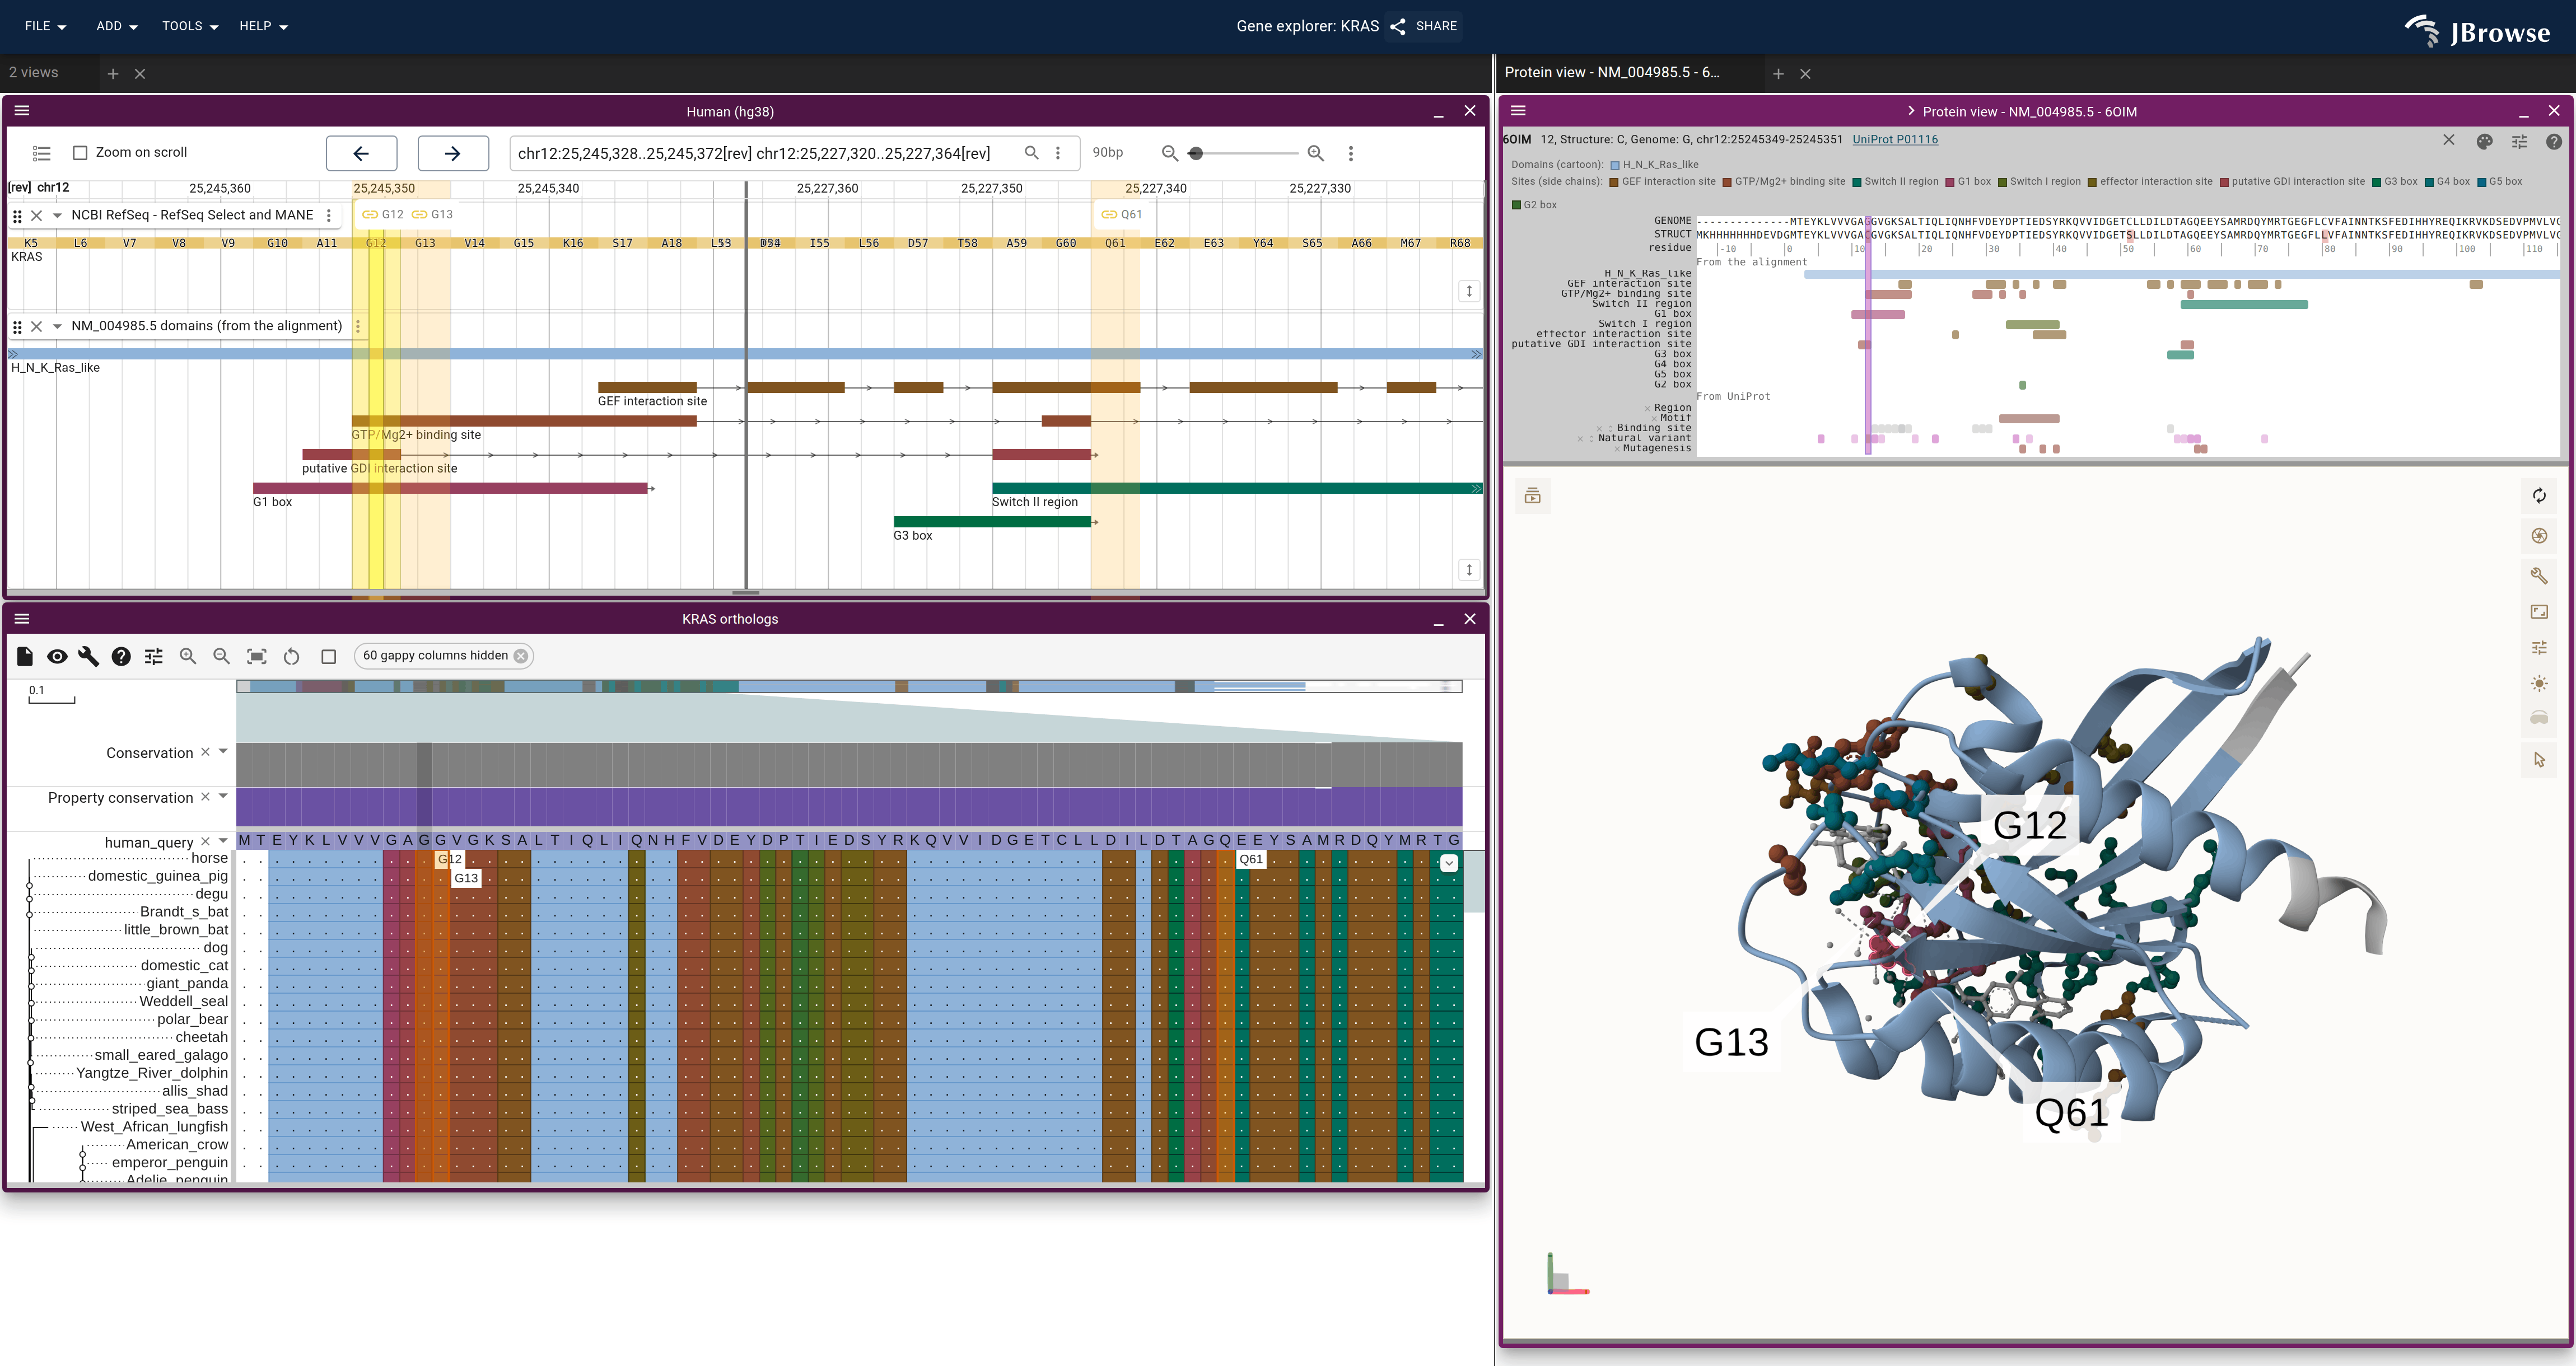This screenshot has height=1366, width=2576.
Task: Open wrench settings in 3D structure viewer
Action: (x=2539, y=575)
